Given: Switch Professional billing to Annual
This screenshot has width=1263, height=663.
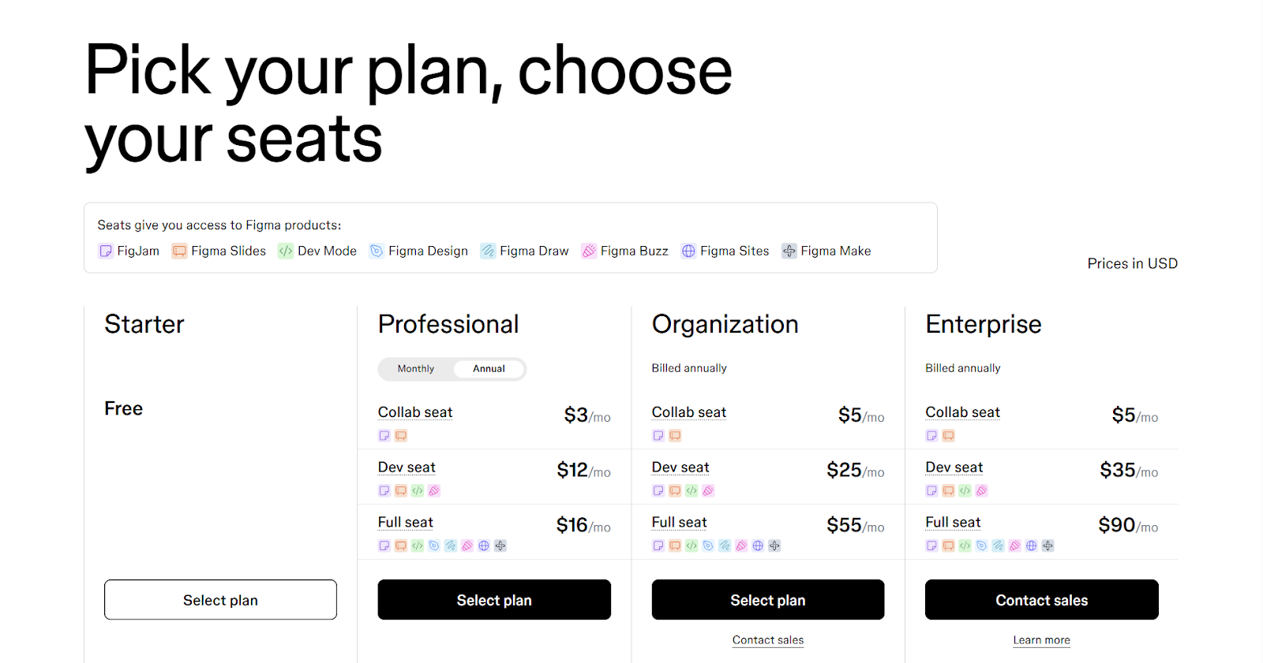Looking at the screenshot, I should coord(489,369).
